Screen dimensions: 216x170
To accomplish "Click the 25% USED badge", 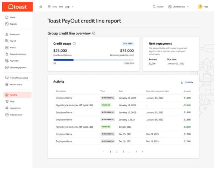I will pos(128,43).
